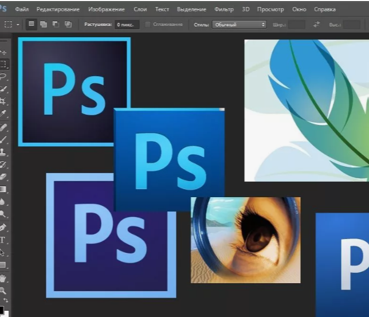369x317 pixels.
Task: Open the Справка menu
Action: (325, 9)
